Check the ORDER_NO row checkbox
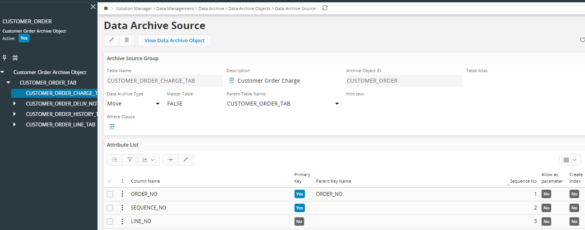The width and height of the screenshot is (585, 230). (x=110, y=194)
